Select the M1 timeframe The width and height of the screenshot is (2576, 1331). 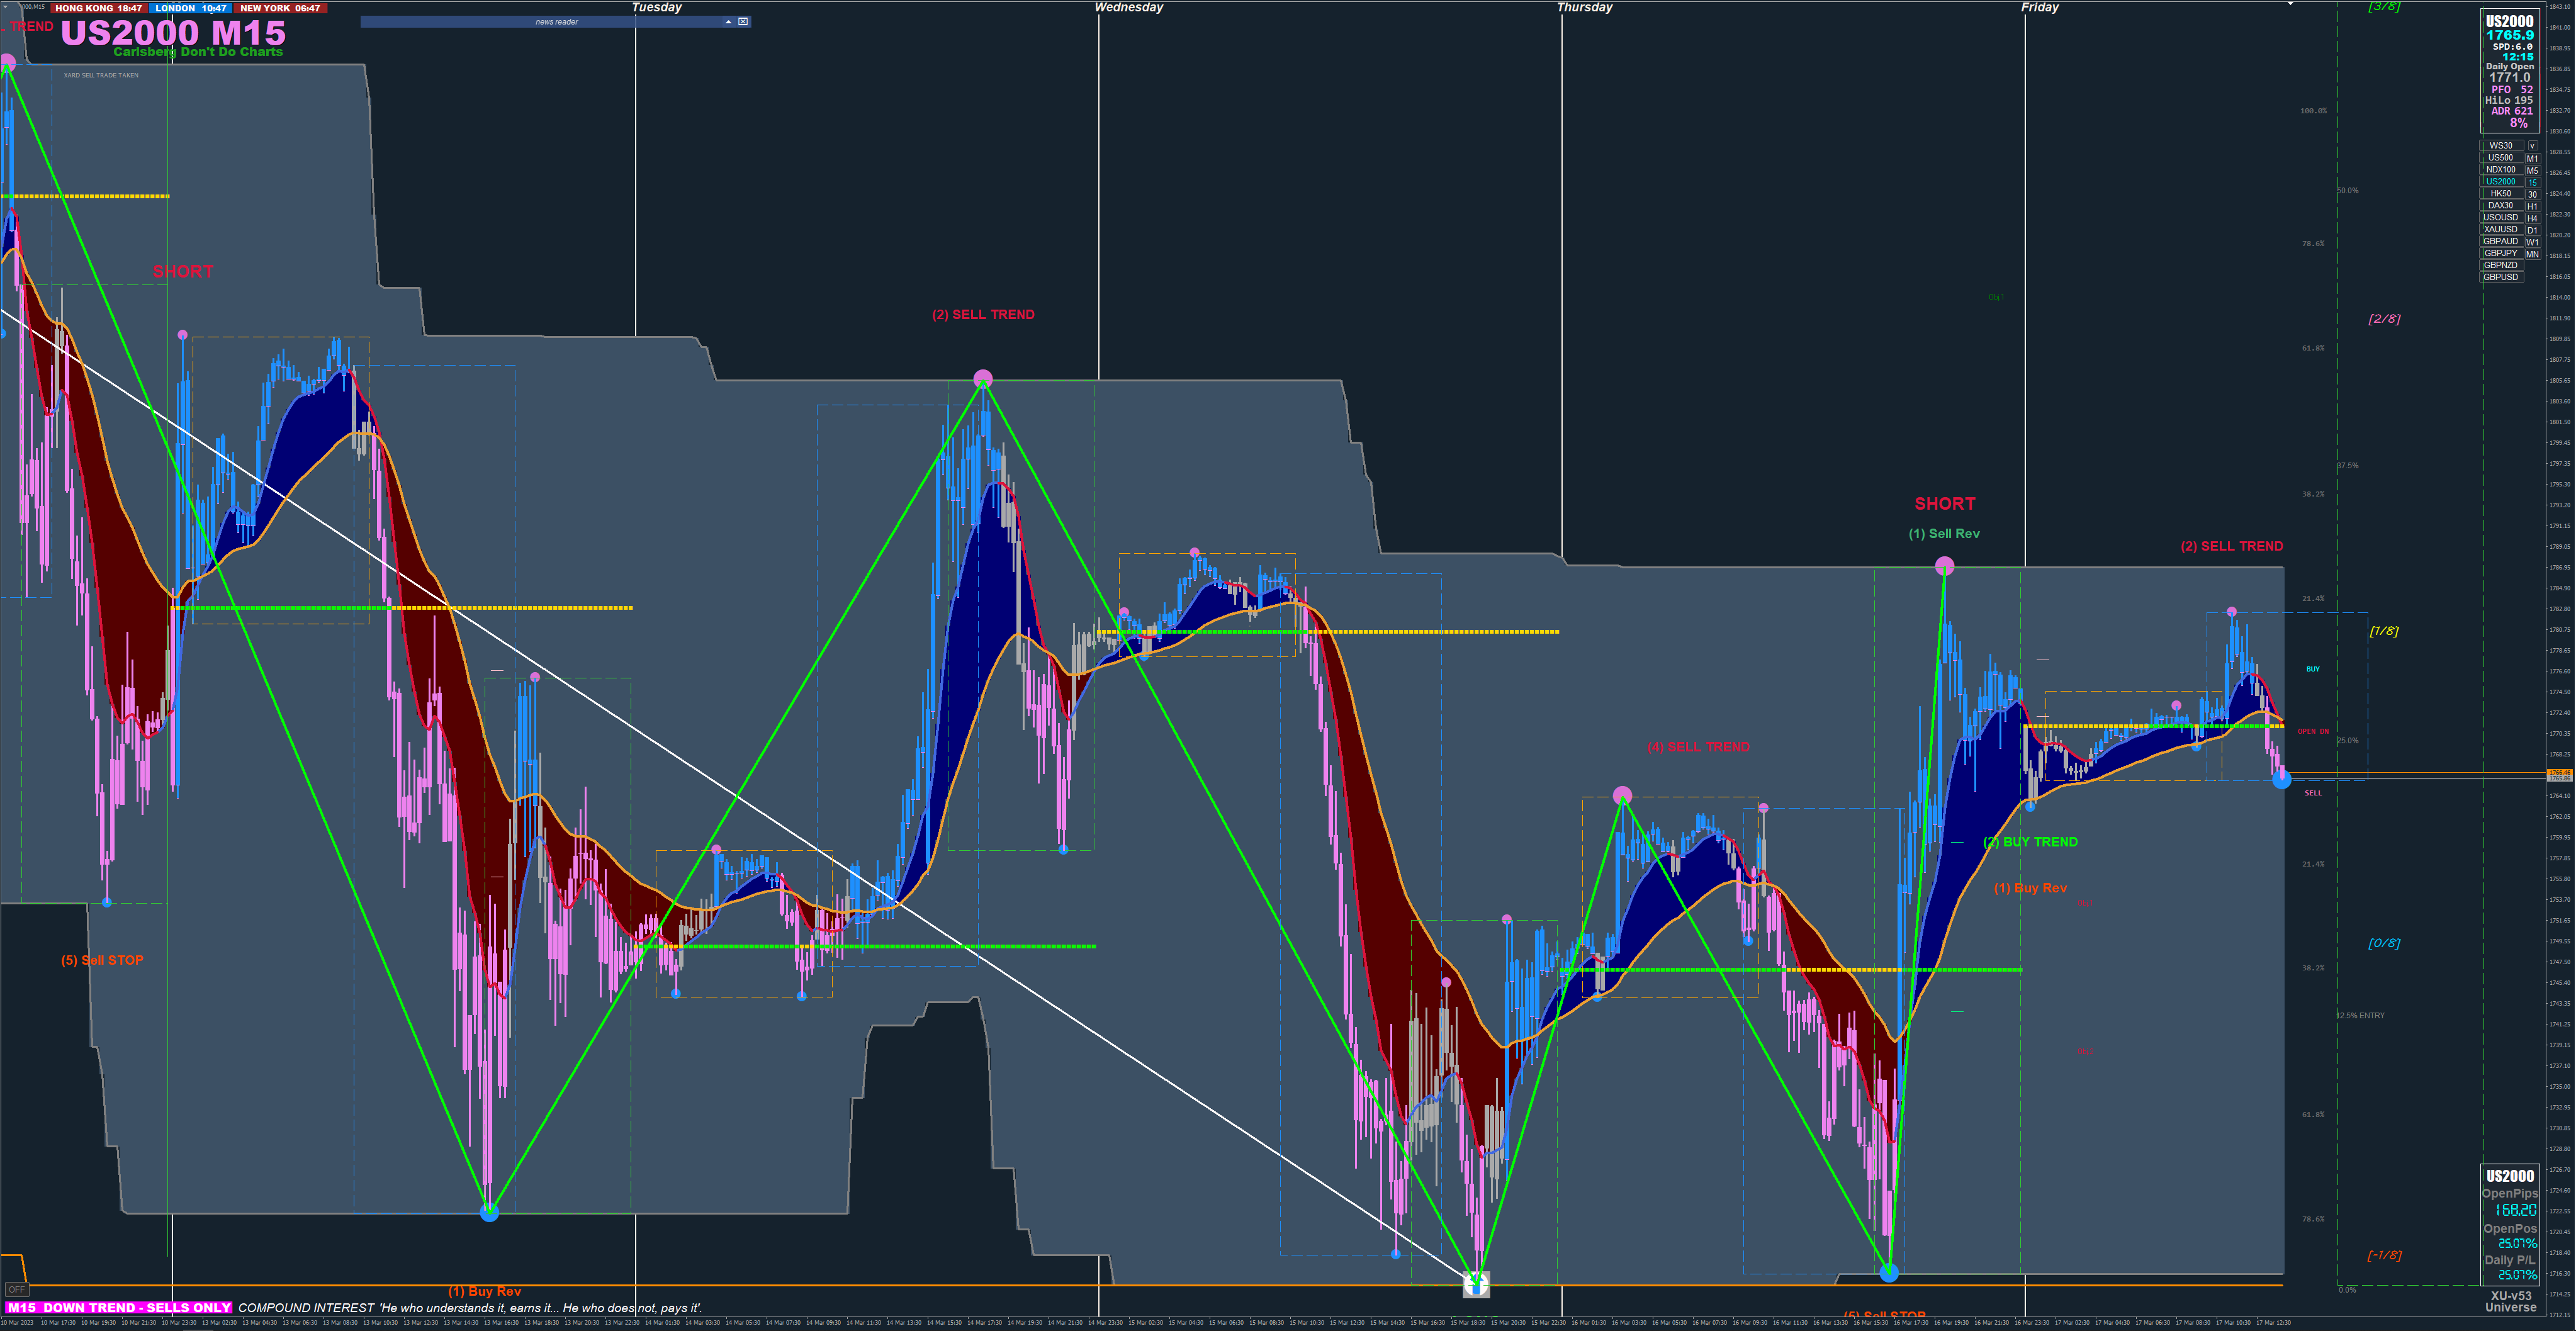pyautogui.click(x=2532, y=158)
